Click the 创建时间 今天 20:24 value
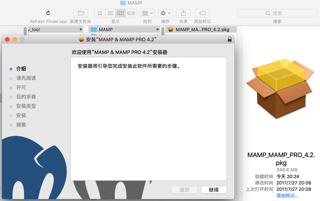This screenshot has height=201, width=320. (x=288, y=176)
